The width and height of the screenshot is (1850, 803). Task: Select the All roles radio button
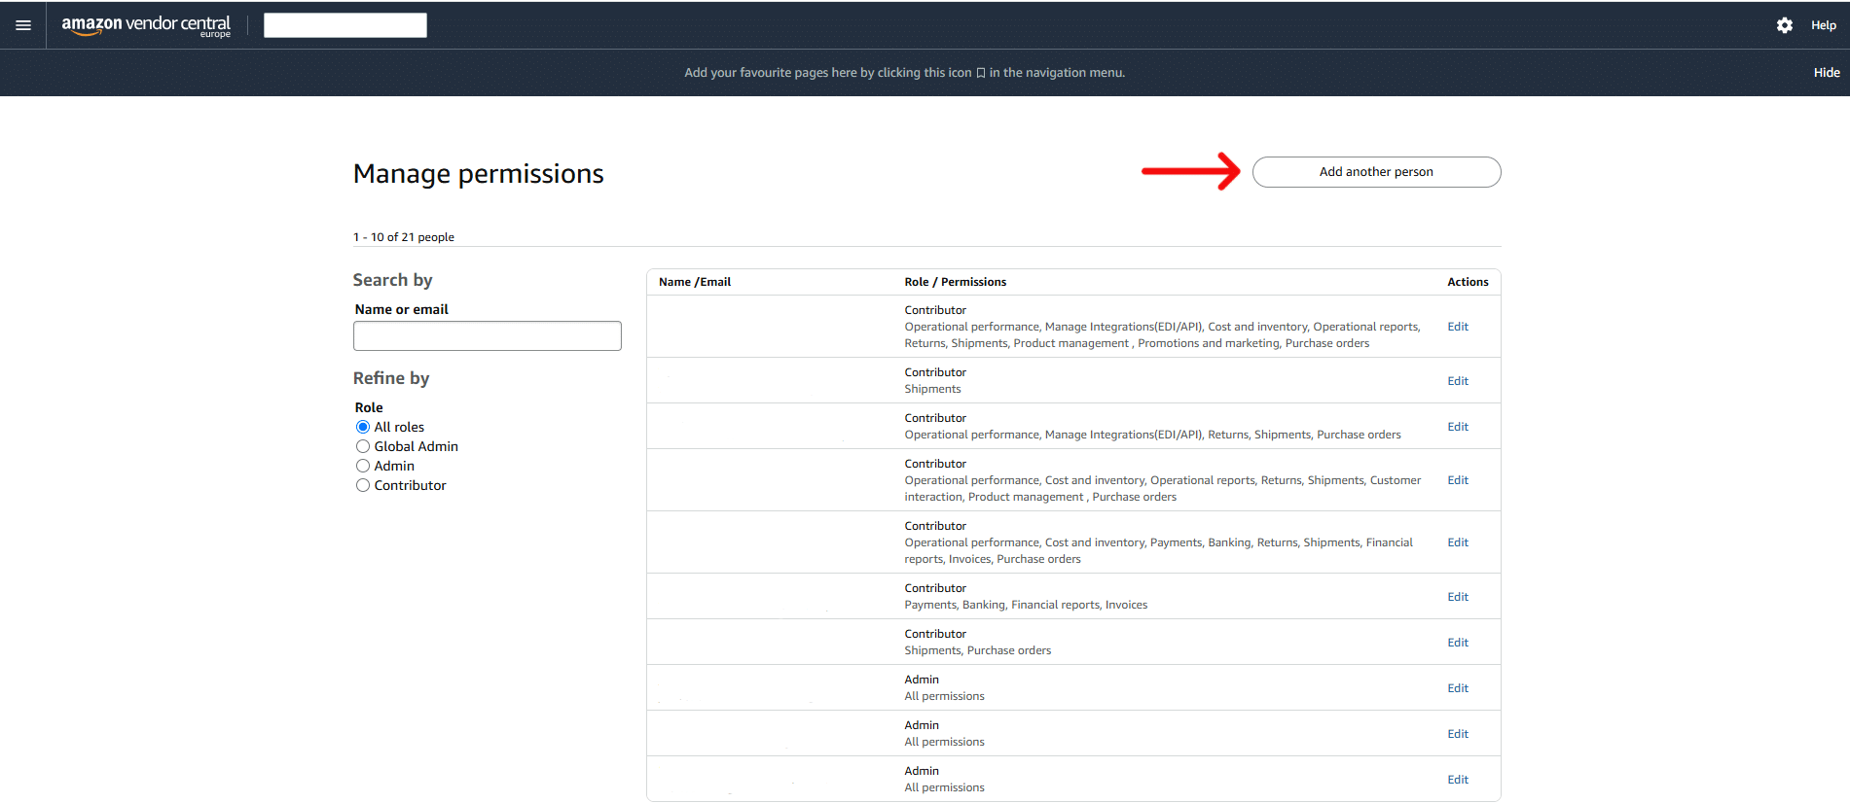click(x=363, y=427)
